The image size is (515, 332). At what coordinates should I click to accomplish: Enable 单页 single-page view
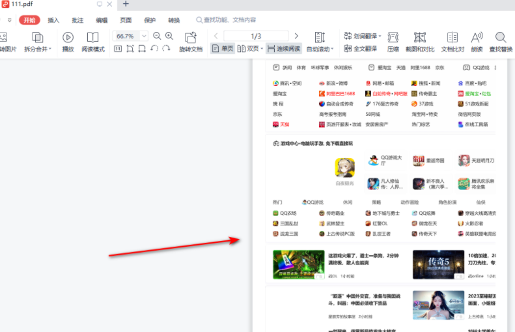223,49
